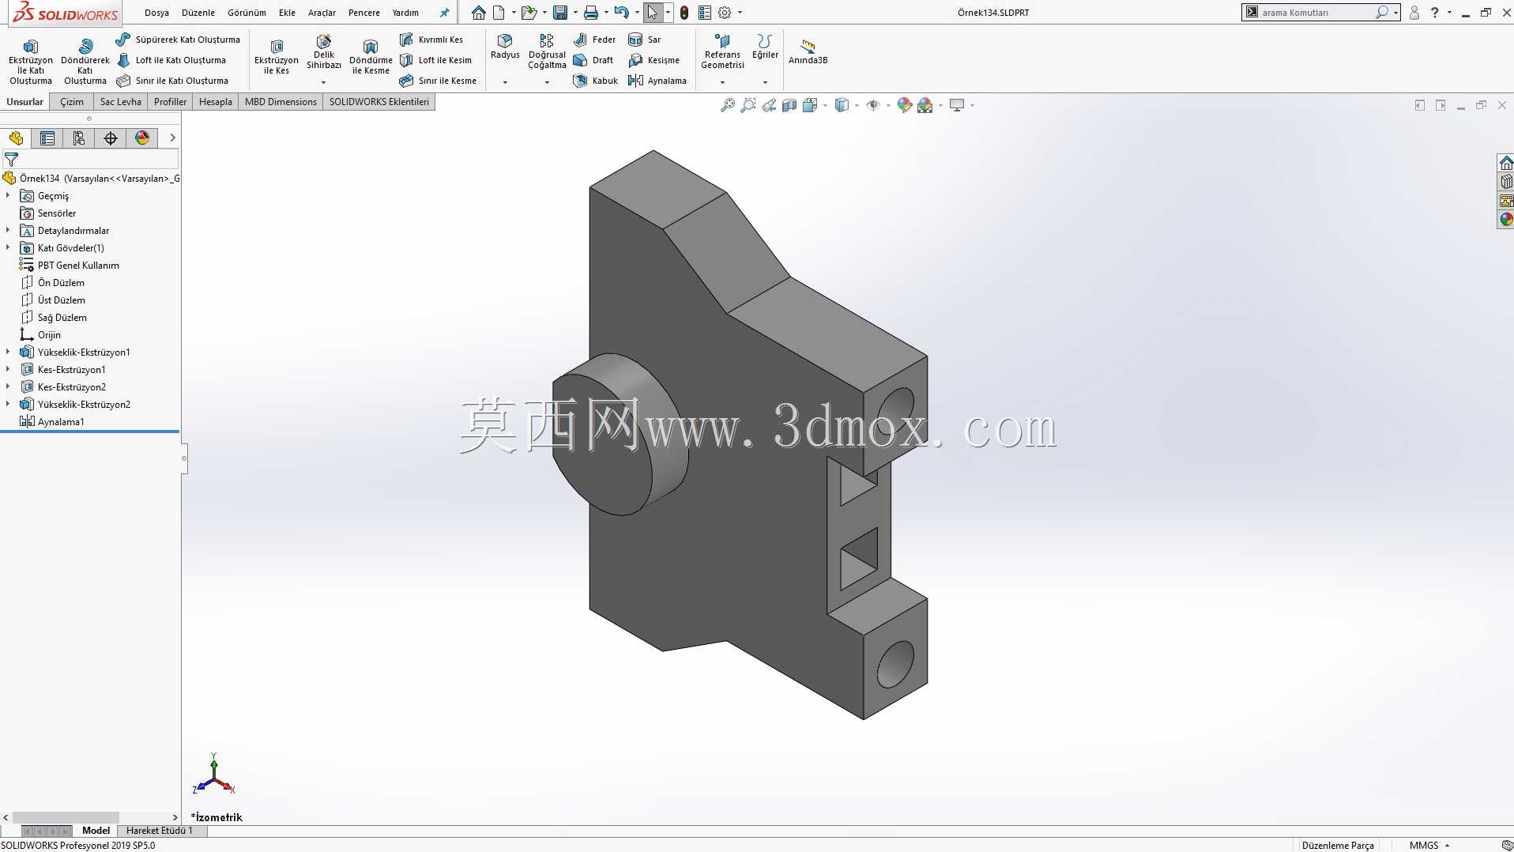Open Referans Geometrisi tool

722,51
